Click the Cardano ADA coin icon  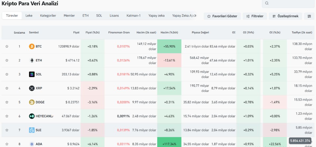pyautogui.click(x=32, y=144)
